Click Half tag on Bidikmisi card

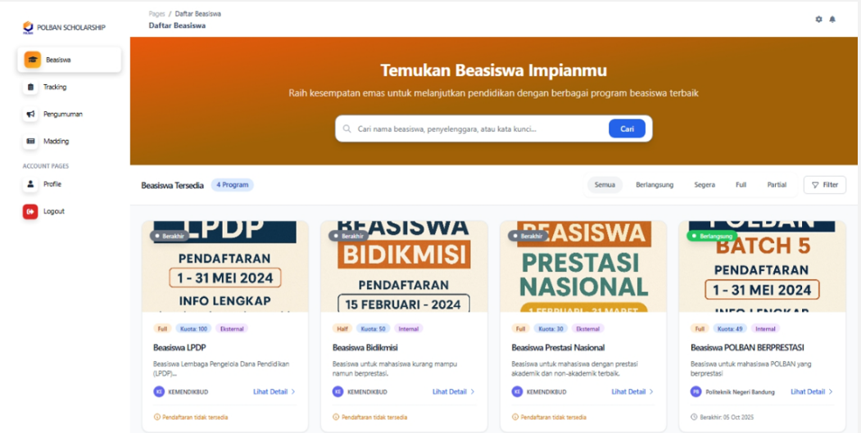point(342,329)
